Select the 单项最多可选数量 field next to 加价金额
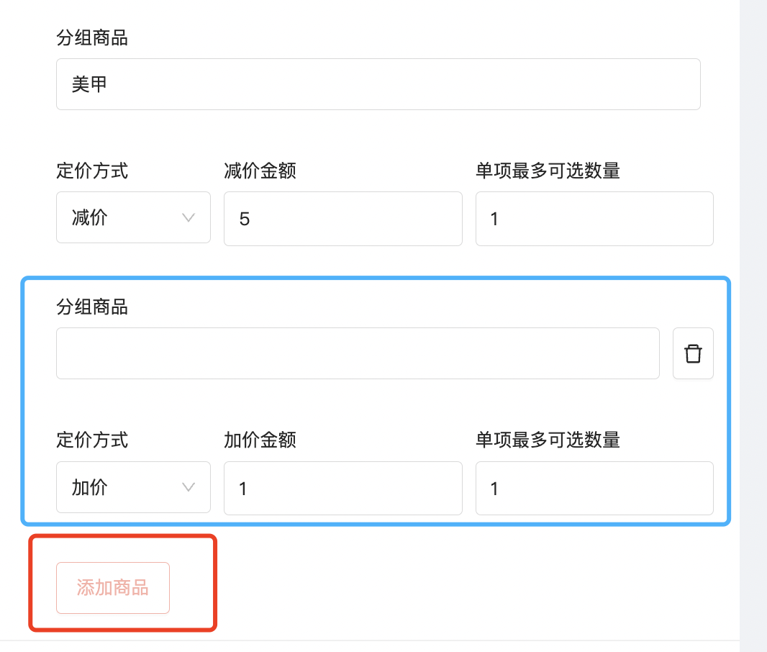Viewport: 767px width, 652px height. point(594,488)
